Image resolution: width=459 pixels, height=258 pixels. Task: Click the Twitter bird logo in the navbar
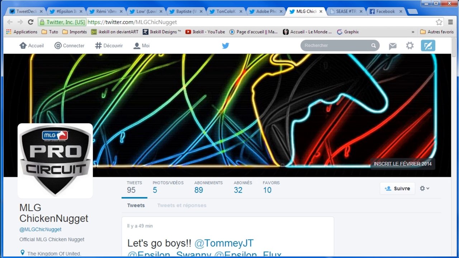tap(225, 46)
